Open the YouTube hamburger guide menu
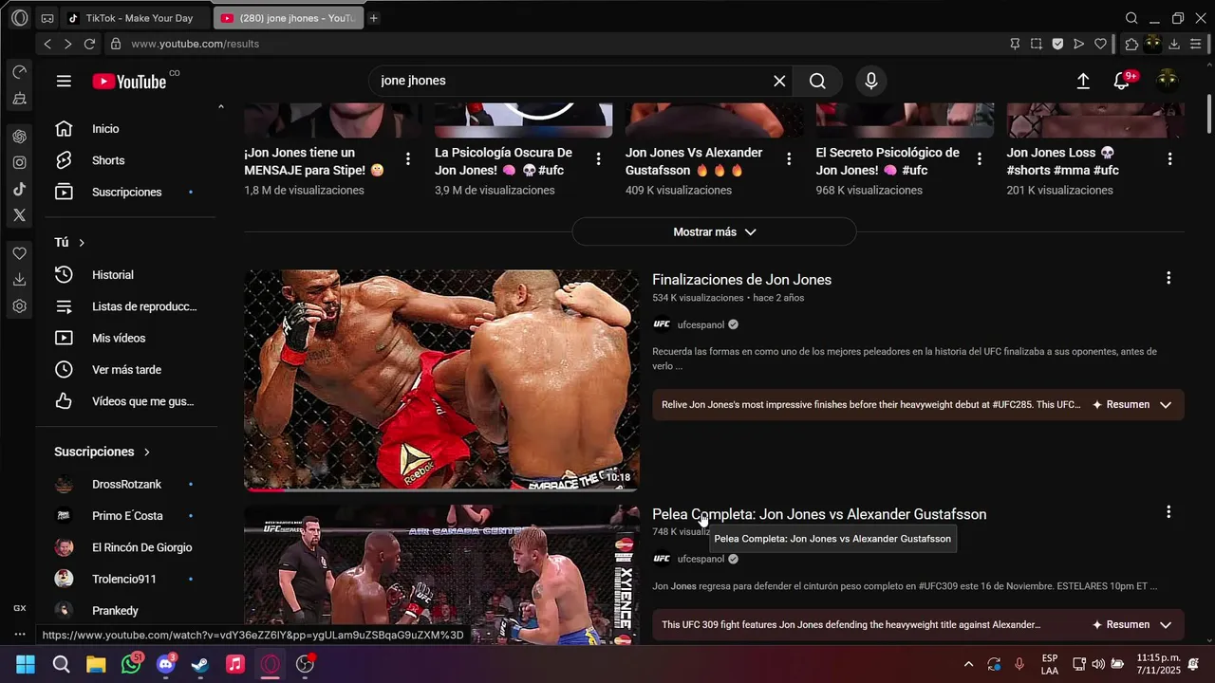 click(x=64, y=81)
